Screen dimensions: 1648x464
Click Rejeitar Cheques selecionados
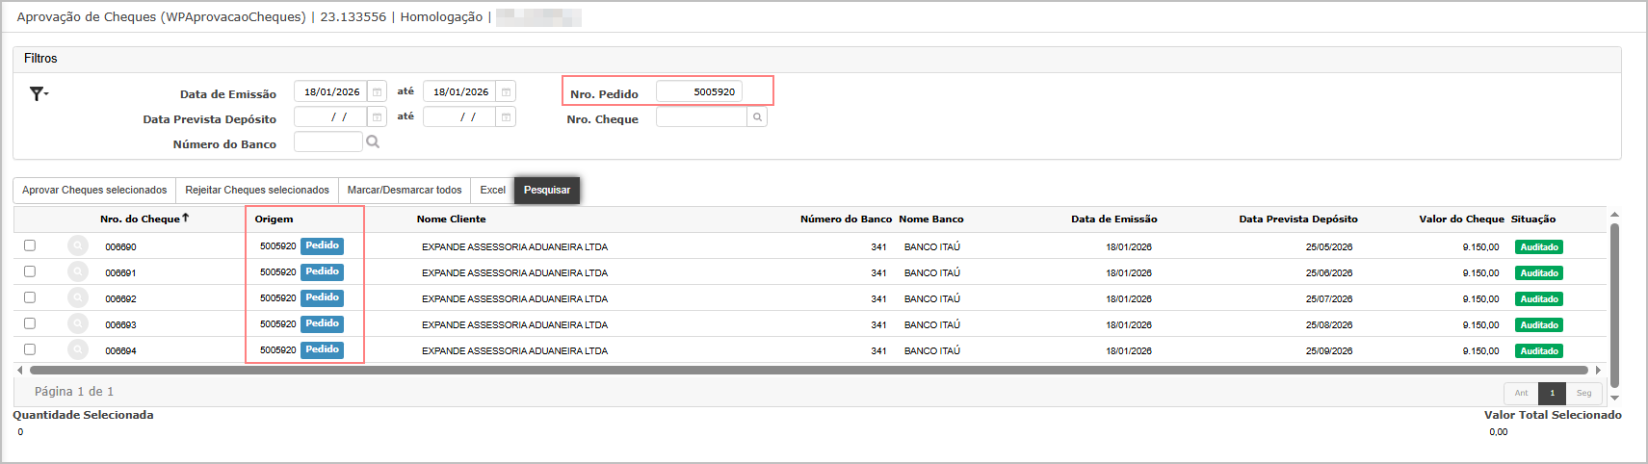tap(257, 191)
